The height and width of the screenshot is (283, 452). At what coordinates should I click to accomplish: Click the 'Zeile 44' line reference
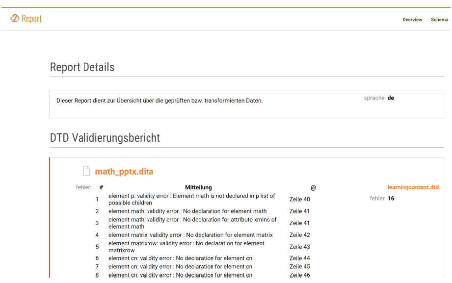299,258
